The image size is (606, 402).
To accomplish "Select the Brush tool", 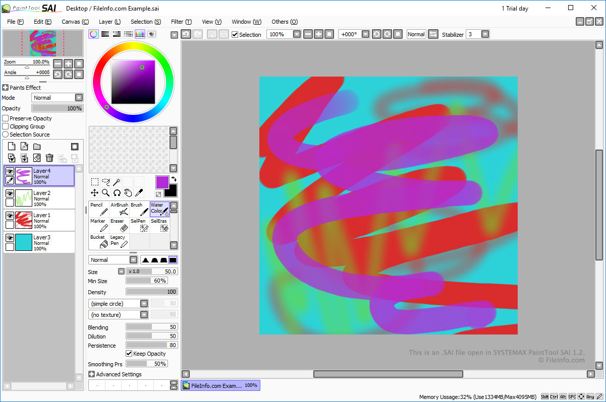I will pyautogui.click(x=139, y=209).
